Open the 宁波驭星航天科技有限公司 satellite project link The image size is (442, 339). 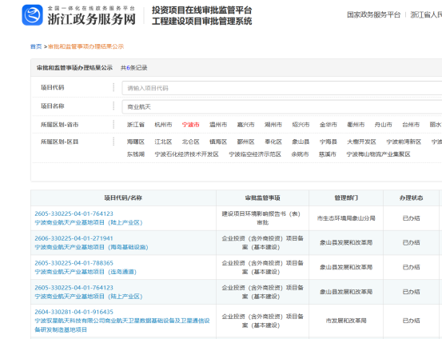coord(122,325)
